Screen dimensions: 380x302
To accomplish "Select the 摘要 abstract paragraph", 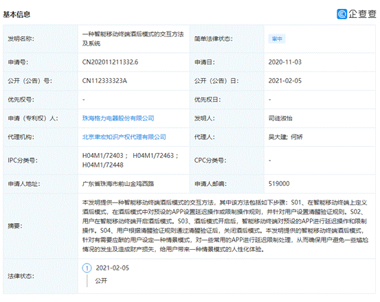I will coord(225,226).
